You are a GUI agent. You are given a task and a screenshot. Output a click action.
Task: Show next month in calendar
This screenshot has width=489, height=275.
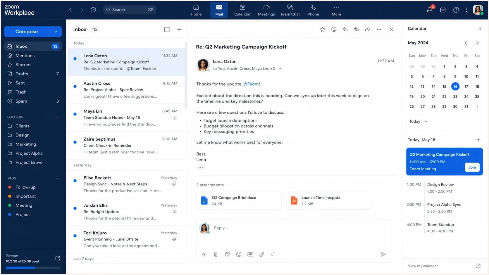pos(477,43)
